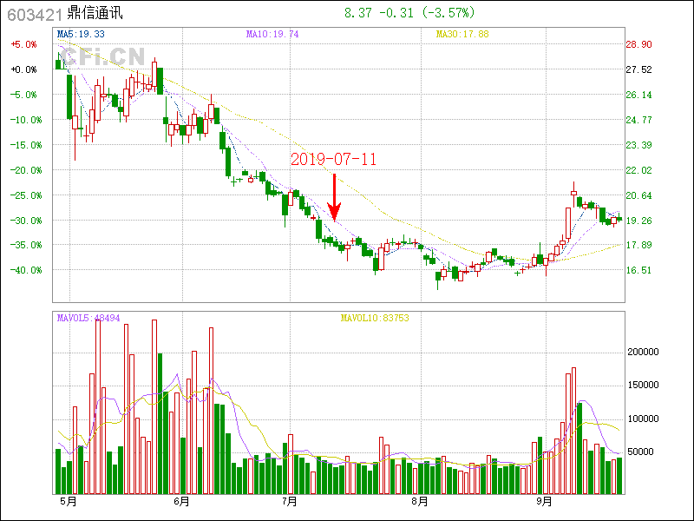The width and height of the screenshot is (694, 521).
Task: Click the red down arrow marker
Action: (x=334, y=198)
